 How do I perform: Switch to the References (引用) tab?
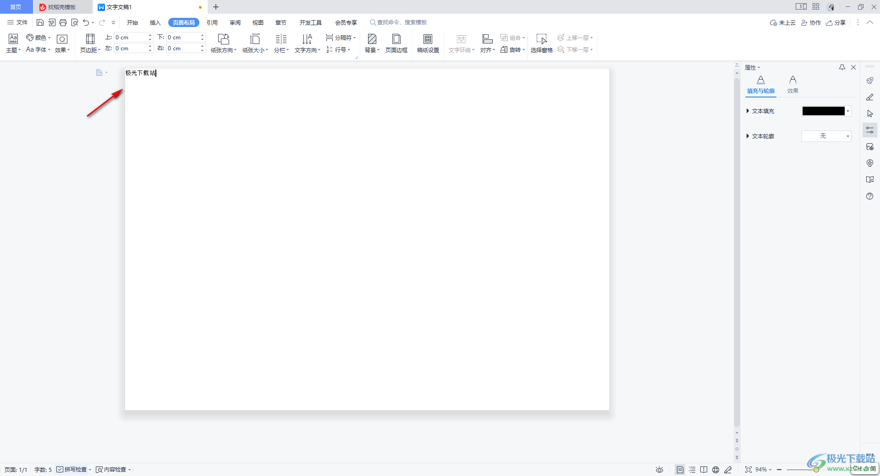pos(212,22)
